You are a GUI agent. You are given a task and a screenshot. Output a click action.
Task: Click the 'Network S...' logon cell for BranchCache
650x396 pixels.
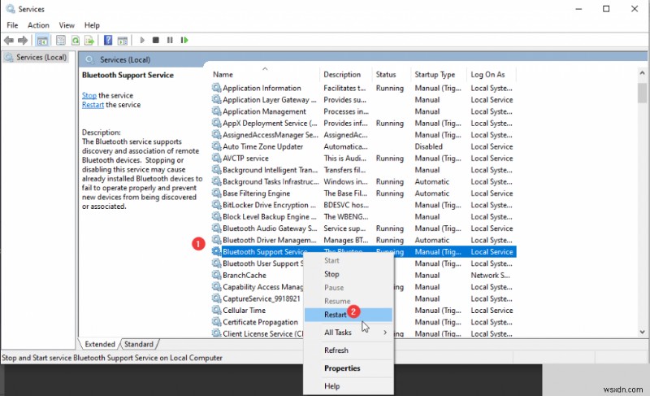pyautogui.click(x=491, y=275)
